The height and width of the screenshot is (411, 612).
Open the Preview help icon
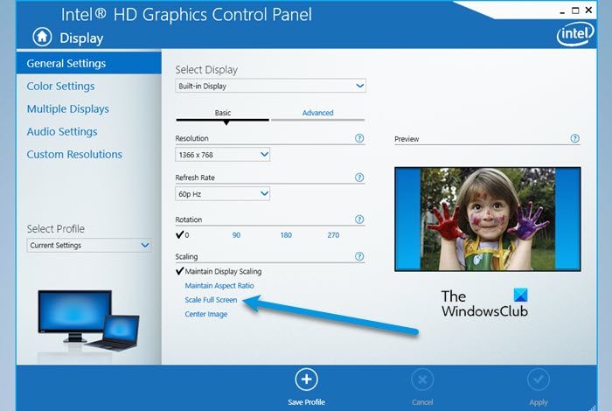(x=575, y=138)
